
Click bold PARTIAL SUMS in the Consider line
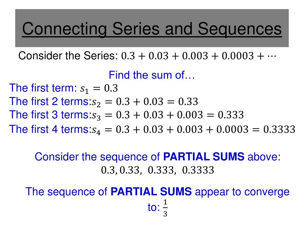click(204, 157)
